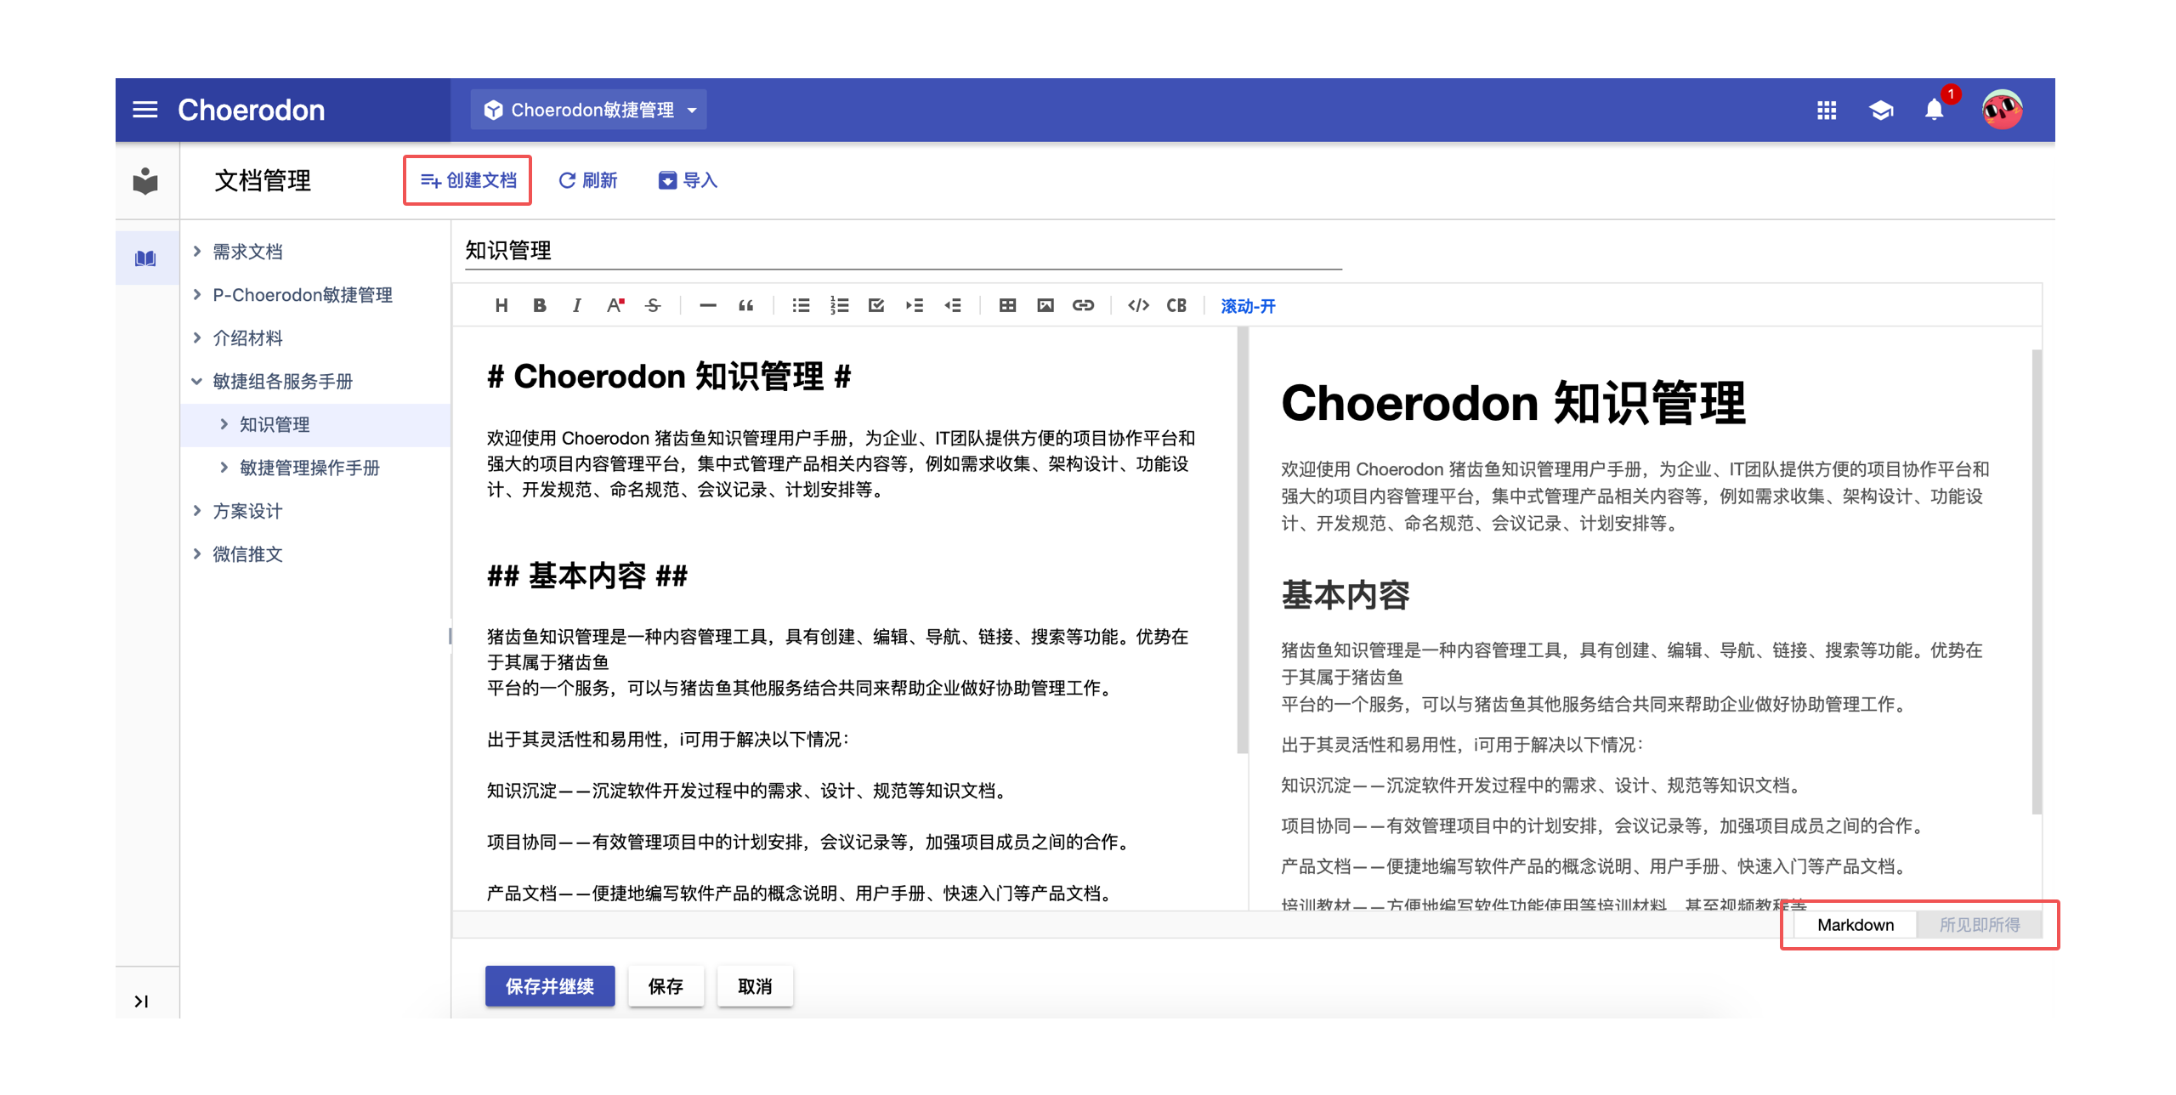The width and height of the screenshot is (2176, 1095).
Task: Open the Choerodon敏捷管理 project dropdown
Action: (589, 110)
